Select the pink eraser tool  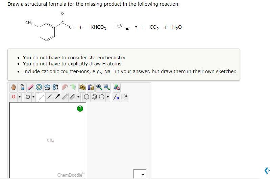pos(30,87)
